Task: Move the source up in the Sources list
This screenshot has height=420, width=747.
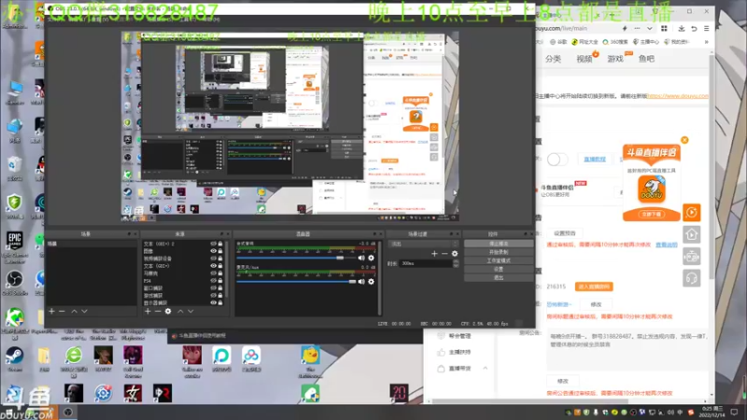Action: [x=180, y=311]
